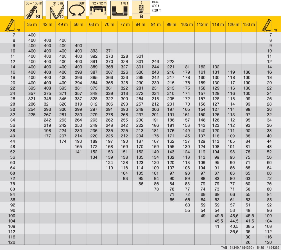Click the TAB 154349 / 154350 footer reference

250,248
